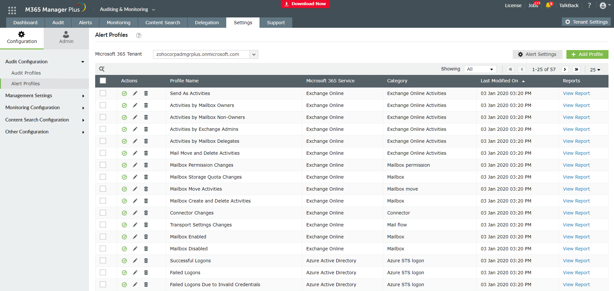Check the Connector Changes row checkbox

[x=103, y=213]
